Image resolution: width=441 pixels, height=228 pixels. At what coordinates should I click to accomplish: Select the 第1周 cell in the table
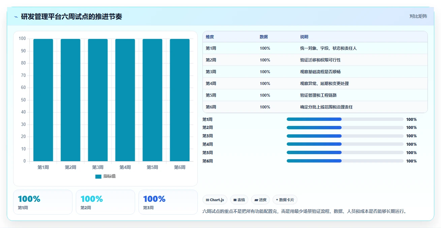tap(211, 48)
